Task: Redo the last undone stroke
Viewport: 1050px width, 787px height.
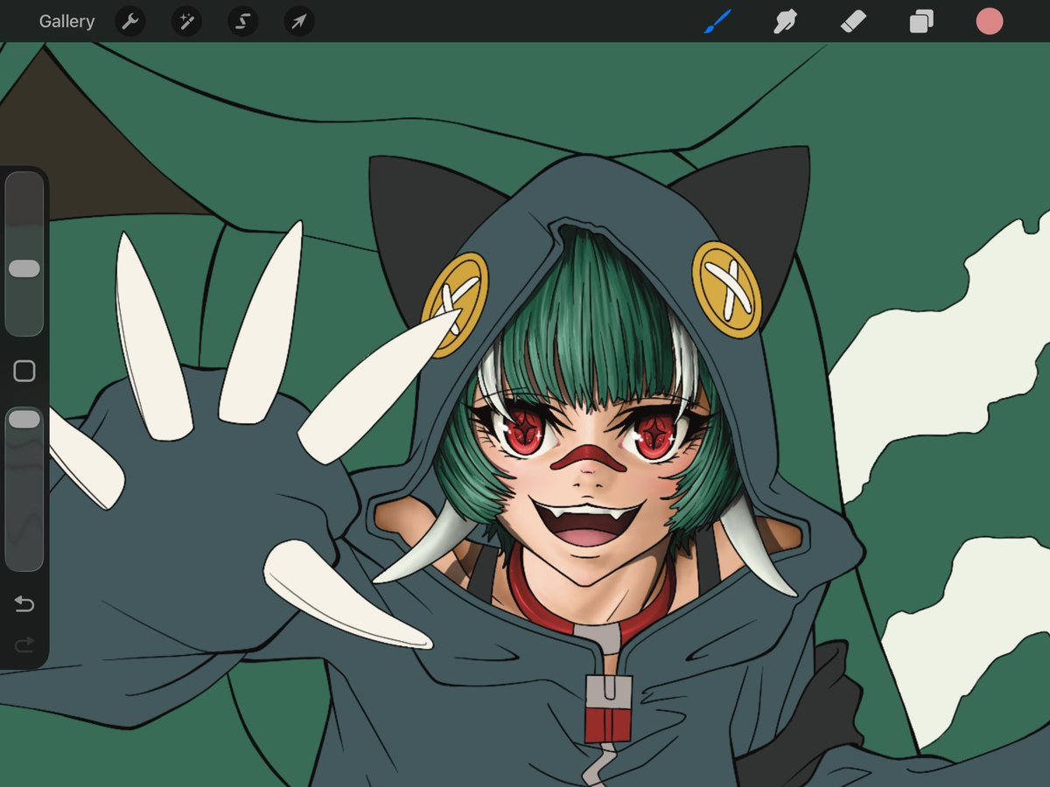Action: 24,645
